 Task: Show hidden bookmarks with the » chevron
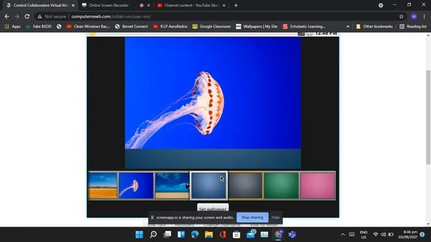click(x=347, y=26)
